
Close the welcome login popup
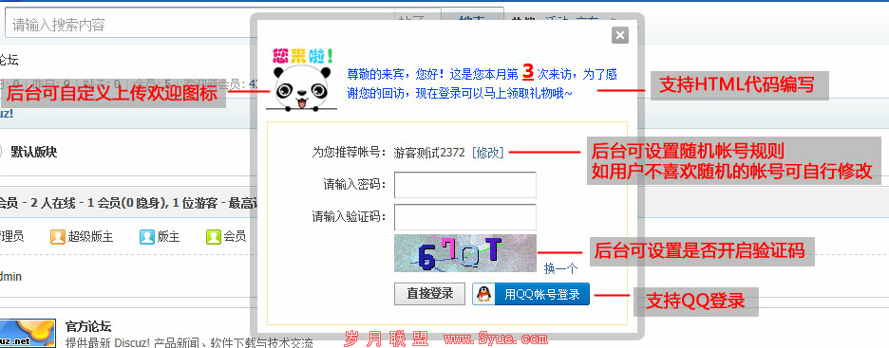click(620, 35)
